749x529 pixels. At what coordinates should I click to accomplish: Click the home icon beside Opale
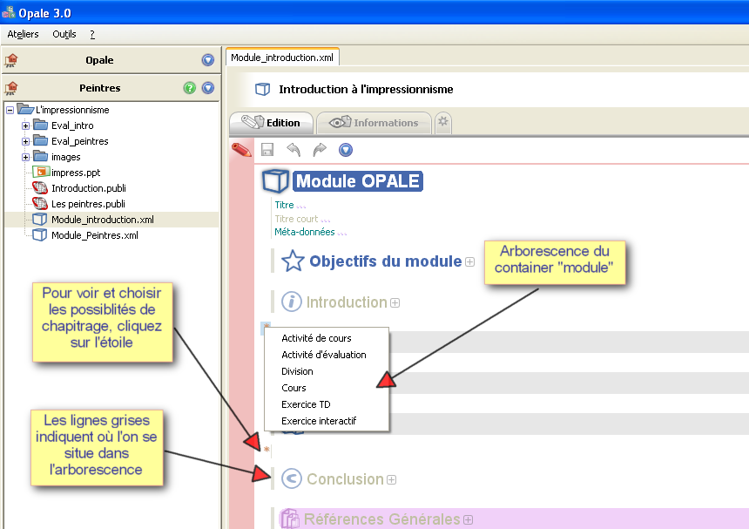pyautogui.click(x=11, y=60)
